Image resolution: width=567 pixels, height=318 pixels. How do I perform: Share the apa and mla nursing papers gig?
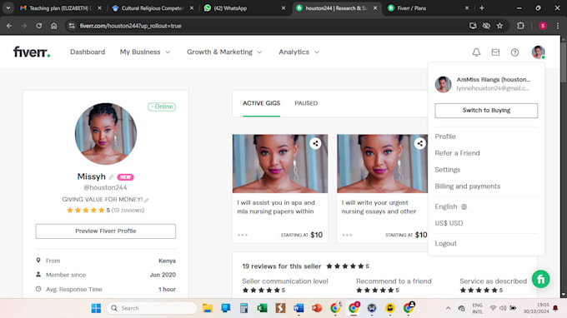click(315, 143)
